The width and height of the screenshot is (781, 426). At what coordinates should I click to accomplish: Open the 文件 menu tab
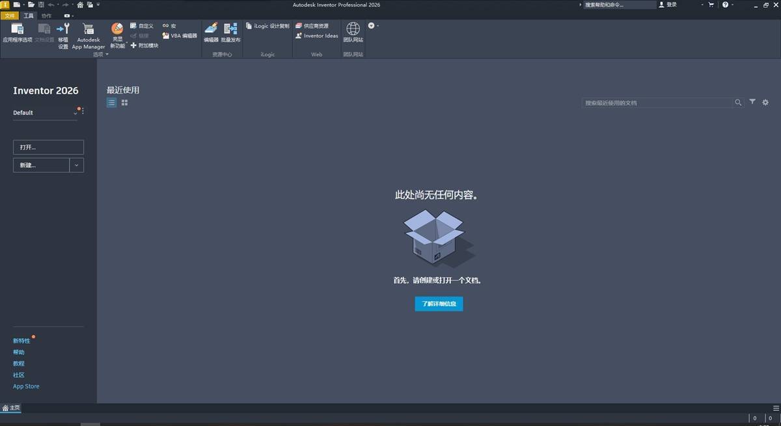[10, 16]
